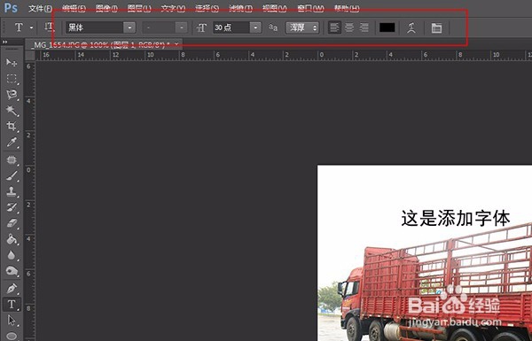Expand the toolbox with double-arrow
Screen dimensions: 532x341
[x=5, y=42]
